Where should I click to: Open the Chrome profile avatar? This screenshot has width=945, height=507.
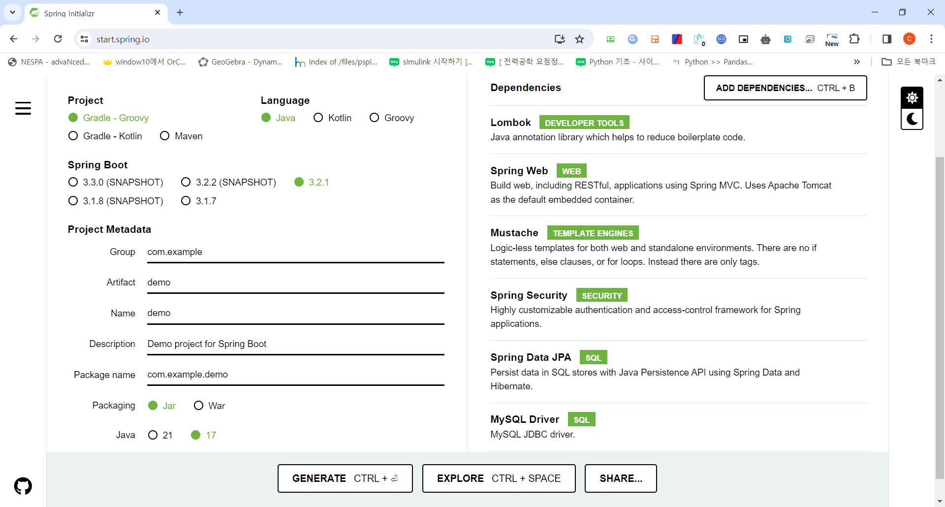coord(909,39)
